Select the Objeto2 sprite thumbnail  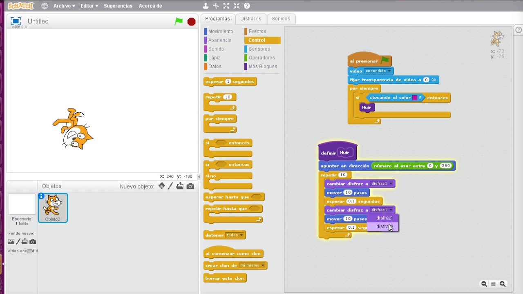[x=53, y=208]
